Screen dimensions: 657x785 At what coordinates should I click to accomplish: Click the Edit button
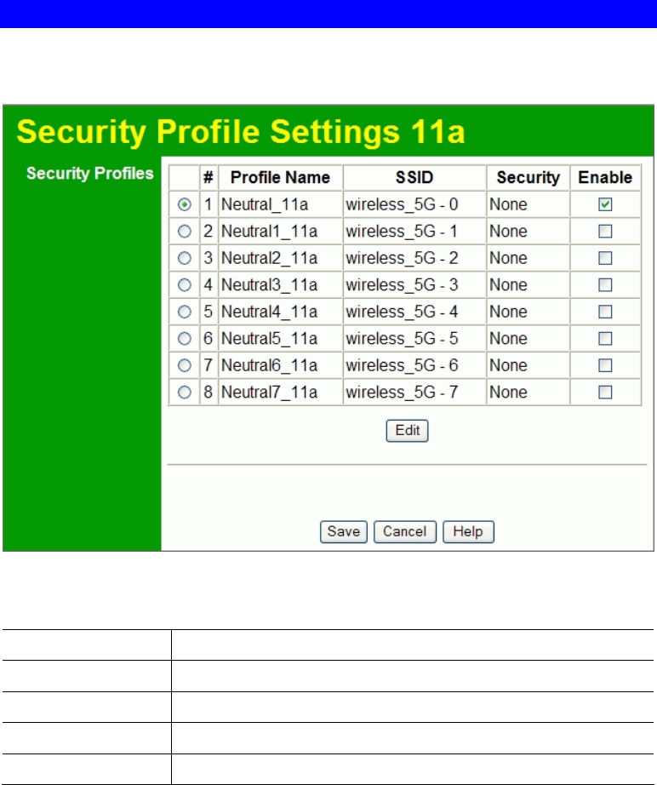point(407,431)
